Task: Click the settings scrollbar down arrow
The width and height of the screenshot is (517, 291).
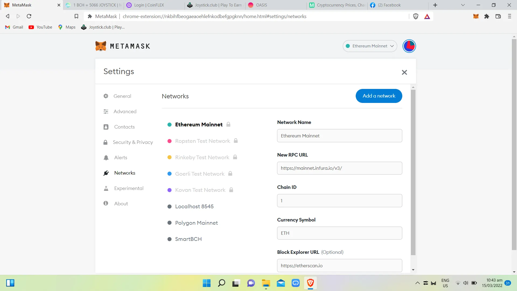Action: point(413,270)
